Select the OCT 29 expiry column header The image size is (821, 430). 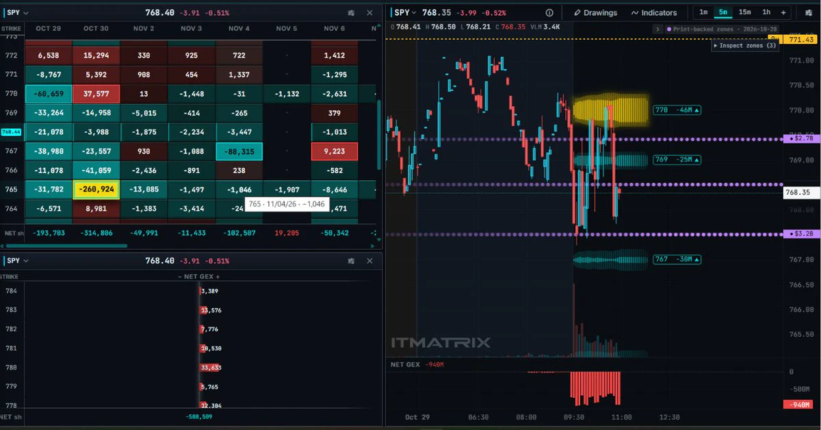pos(49,28)
